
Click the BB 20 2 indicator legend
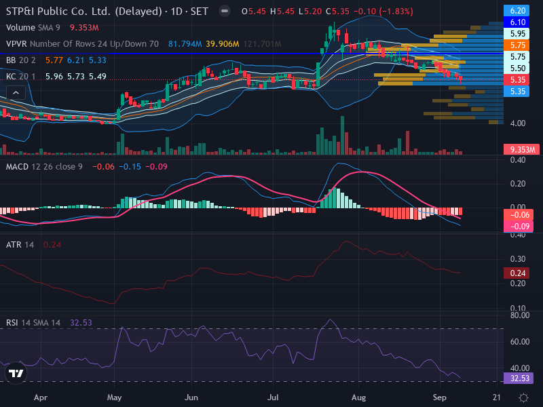coord(20,60)
